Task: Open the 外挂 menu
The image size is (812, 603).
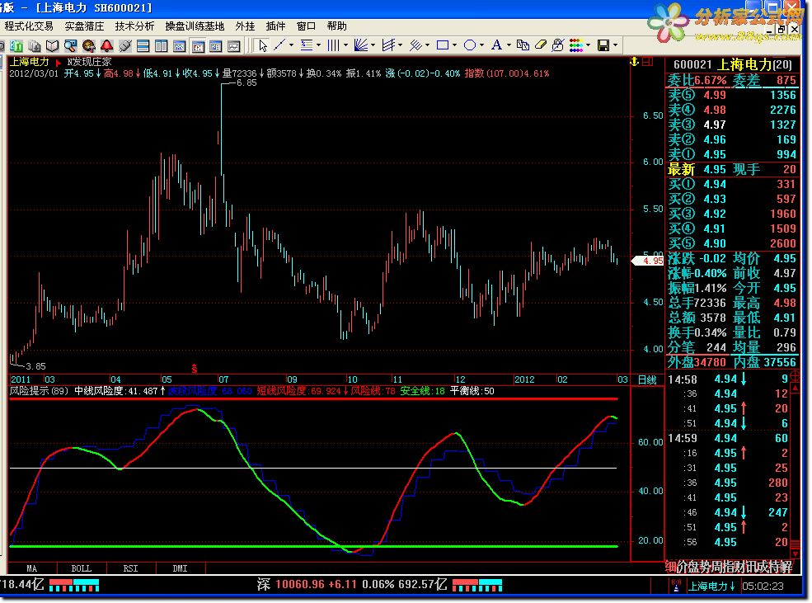Action: 245,26
